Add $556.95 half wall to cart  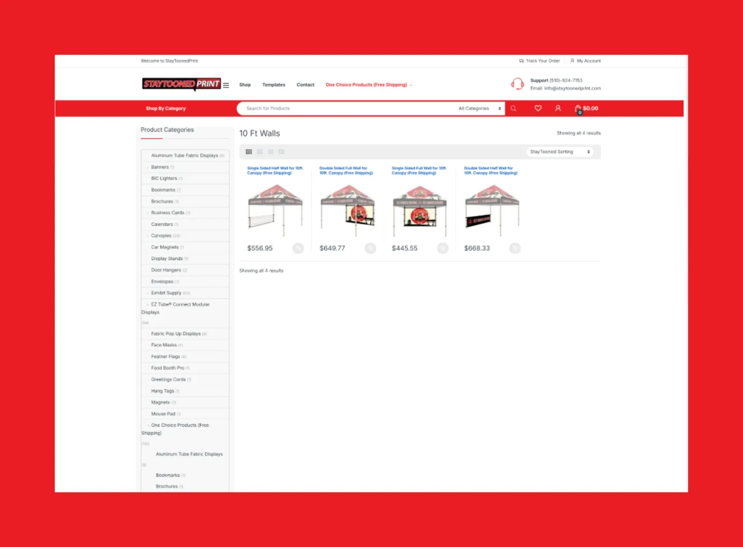[298, 248]
